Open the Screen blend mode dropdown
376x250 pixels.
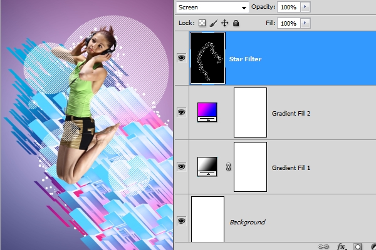212,7
